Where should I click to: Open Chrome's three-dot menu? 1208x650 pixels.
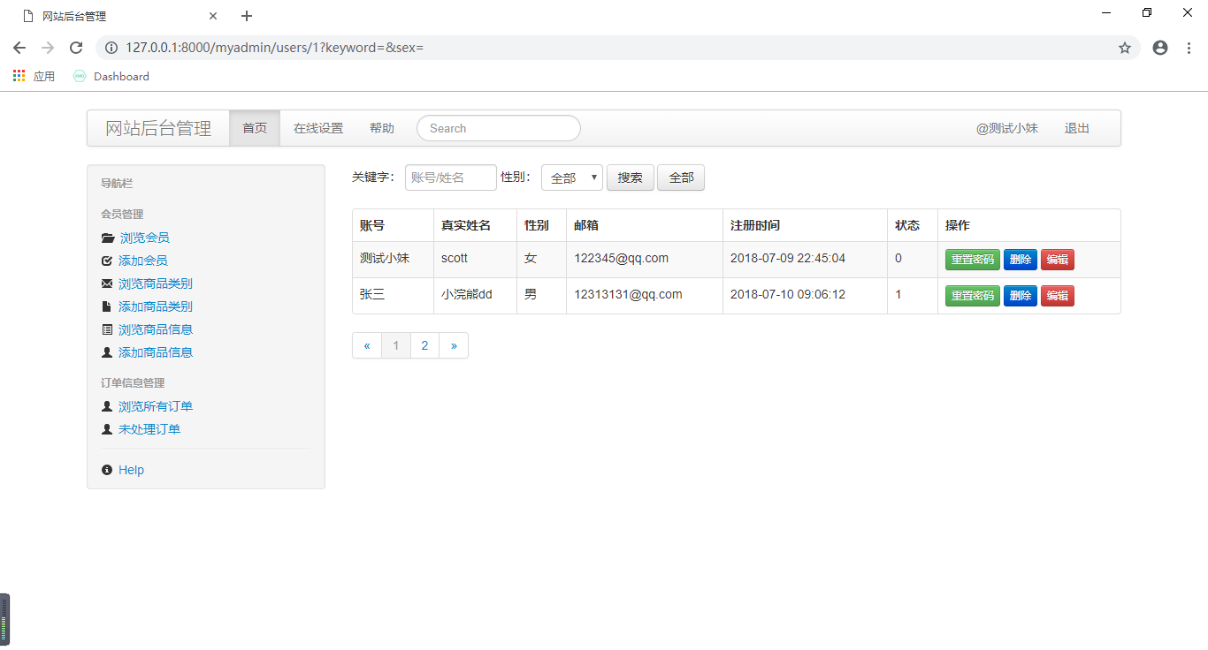(x=1189, y=48)
